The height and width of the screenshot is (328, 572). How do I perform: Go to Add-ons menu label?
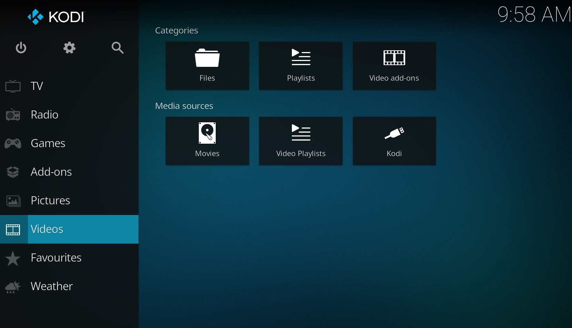(51, 172)
